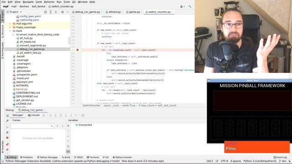Open Python Console tool window
The height and width of the screenshot is (164, 292).
[122, 157]
